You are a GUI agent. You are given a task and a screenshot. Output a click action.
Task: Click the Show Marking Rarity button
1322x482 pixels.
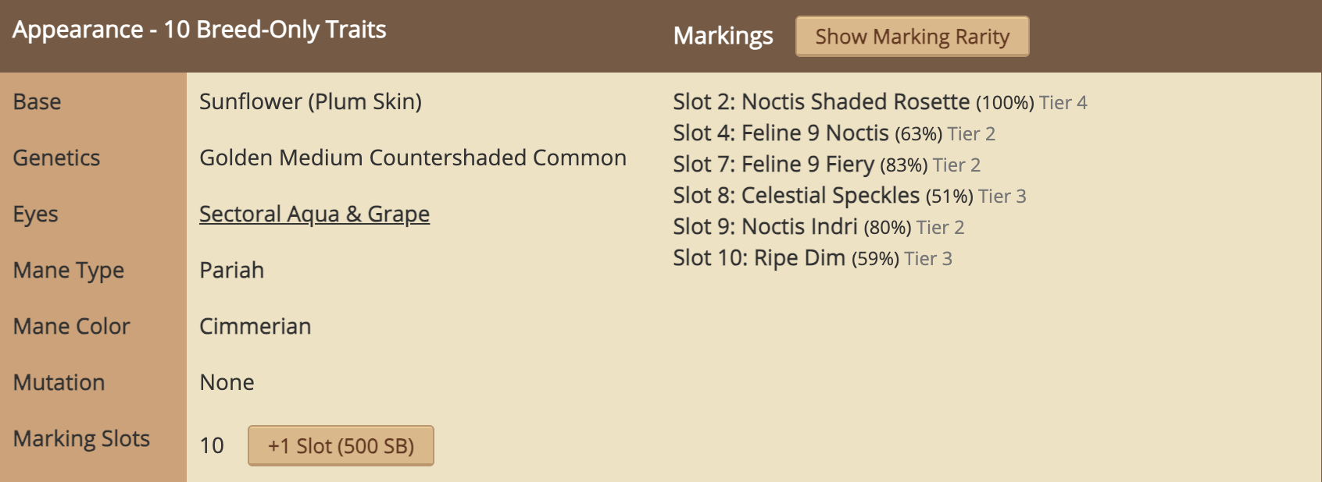click(912, 37)
